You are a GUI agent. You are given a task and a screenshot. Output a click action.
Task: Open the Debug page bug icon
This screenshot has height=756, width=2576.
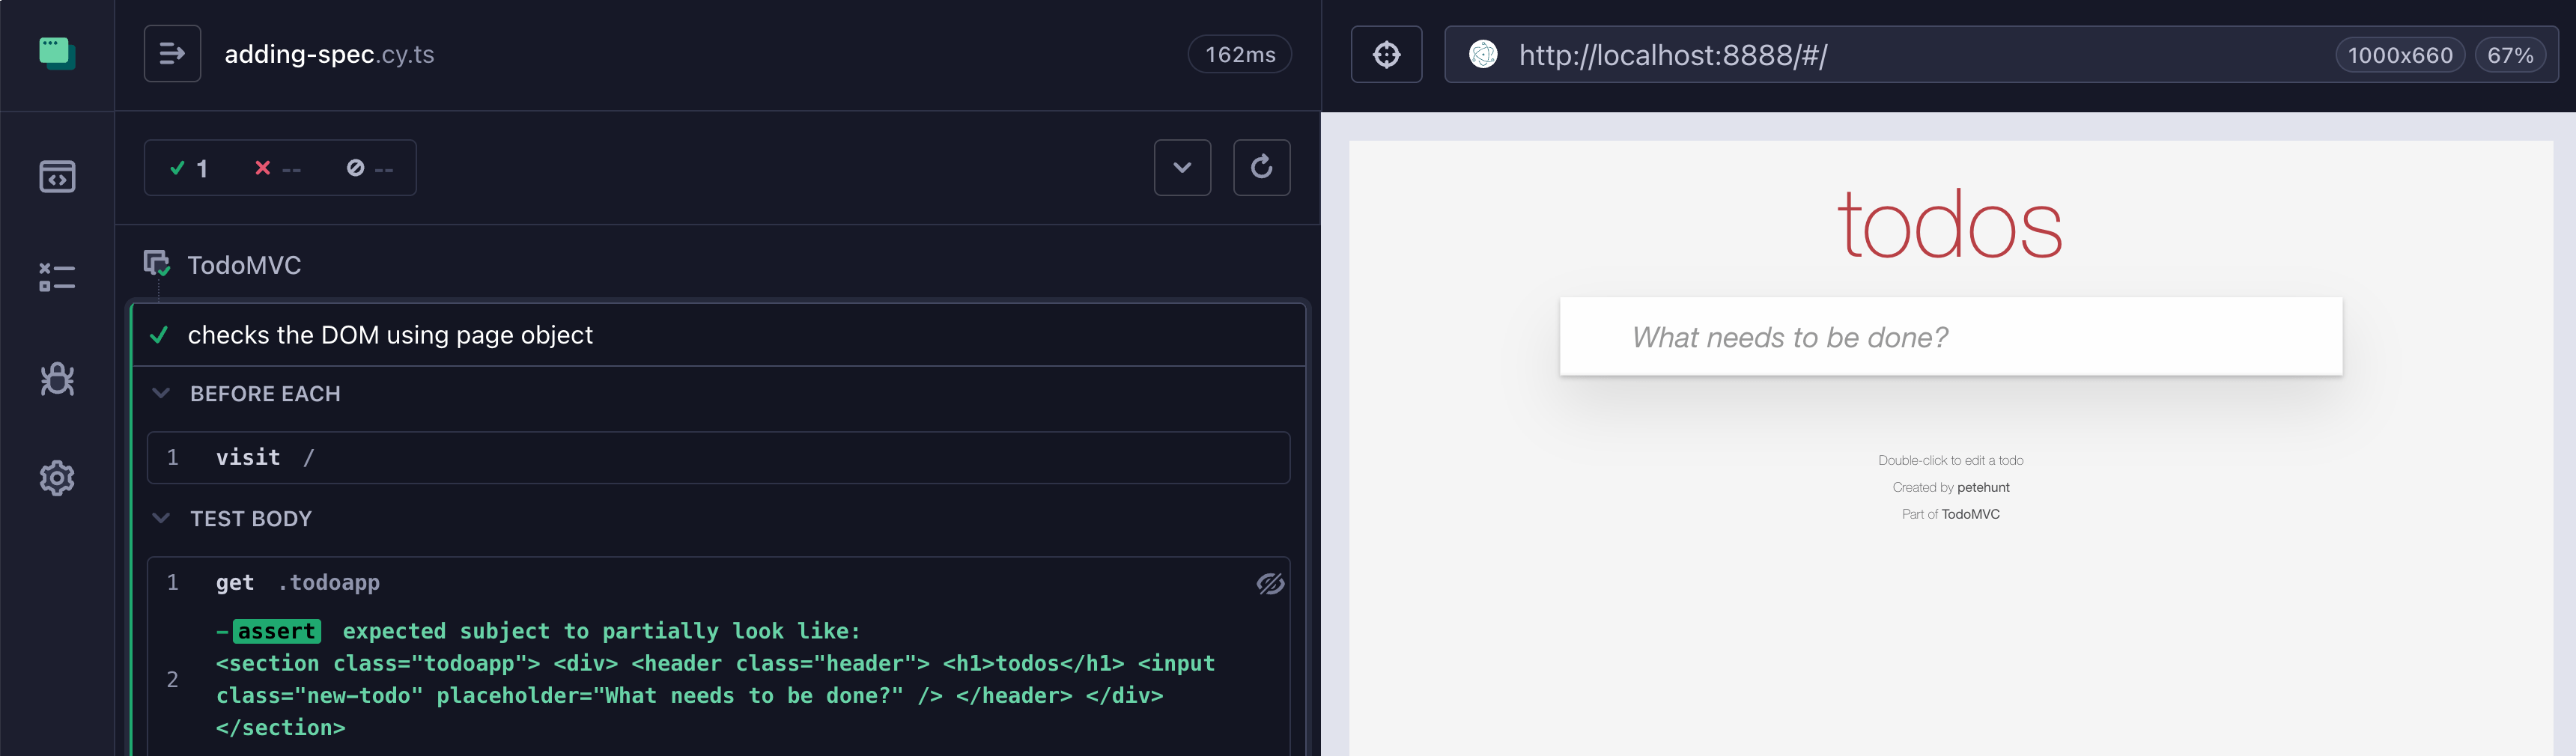[x=57, y=378]
